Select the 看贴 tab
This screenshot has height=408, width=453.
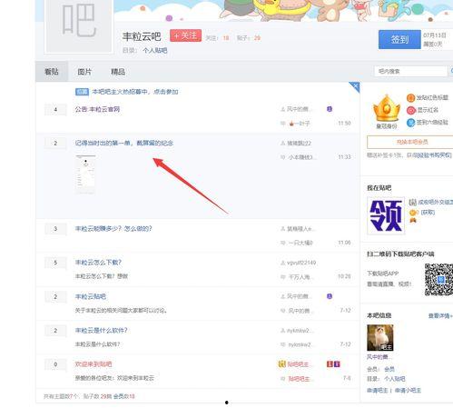(x=52, y=72)
